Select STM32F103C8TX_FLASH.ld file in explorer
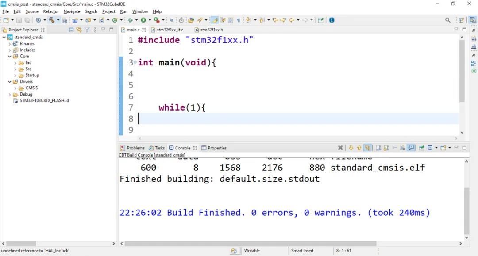 (x=44, y=100)
